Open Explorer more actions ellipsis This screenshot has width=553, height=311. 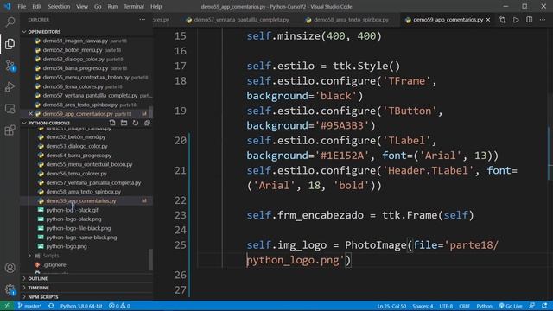pos(142,20)
